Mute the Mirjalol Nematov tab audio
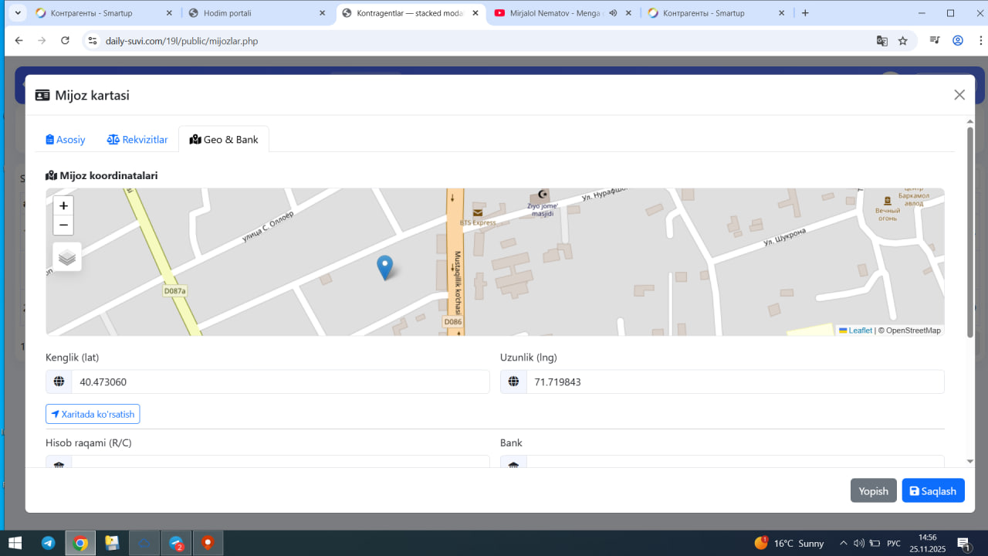The image size is (988, 556). (x=613, y=13)
